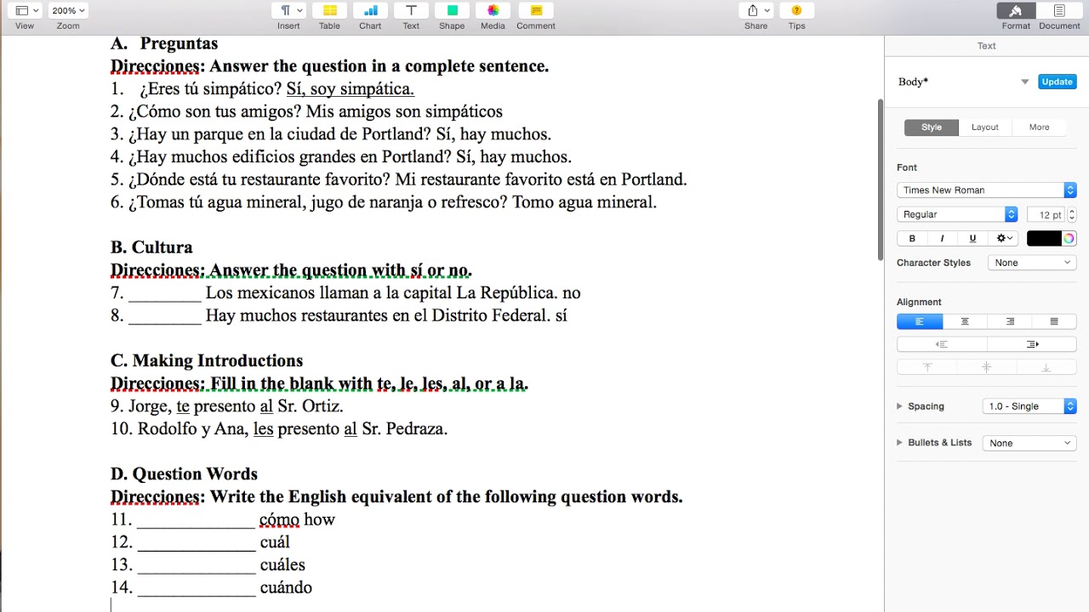Switch to the Style tab

pyautogui.click(x=931, y=127)
